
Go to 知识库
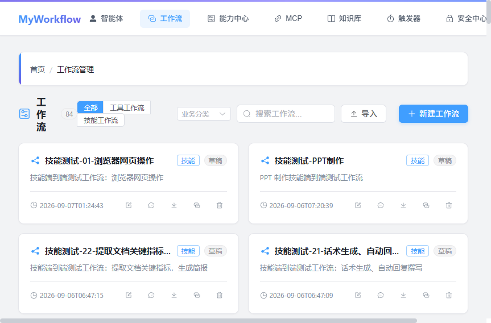coord(344,18)
